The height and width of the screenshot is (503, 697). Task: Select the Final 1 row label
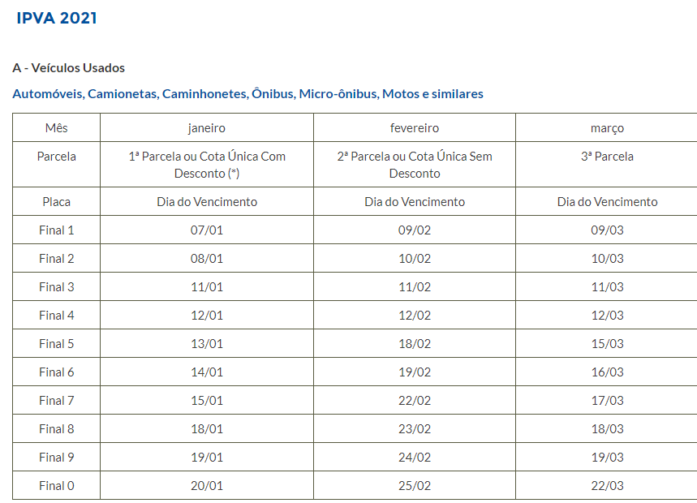click(57, 230)
